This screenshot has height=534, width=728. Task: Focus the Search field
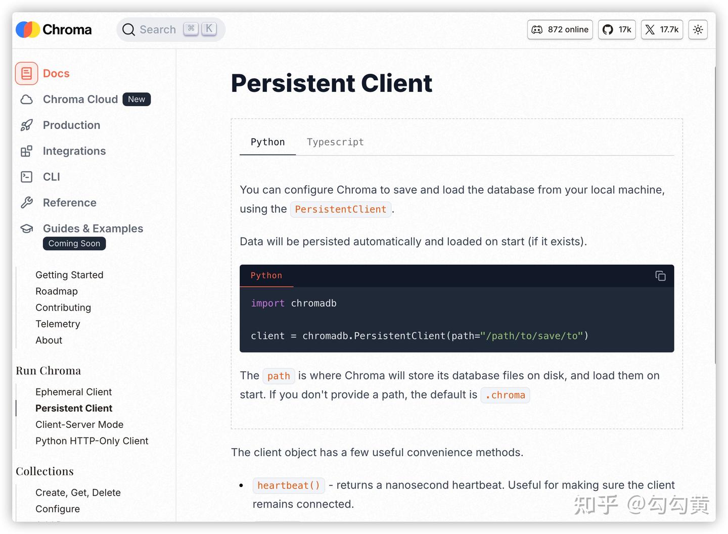[158, 30]
